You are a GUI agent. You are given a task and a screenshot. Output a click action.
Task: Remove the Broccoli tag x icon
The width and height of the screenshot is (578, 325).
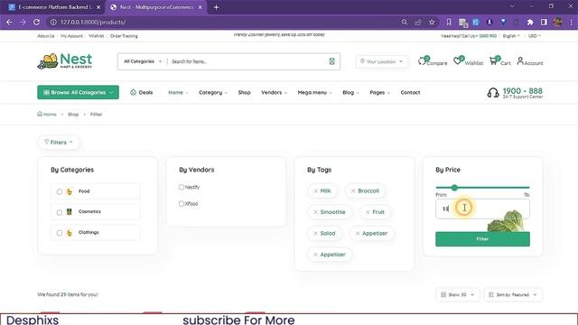(353, 190)
